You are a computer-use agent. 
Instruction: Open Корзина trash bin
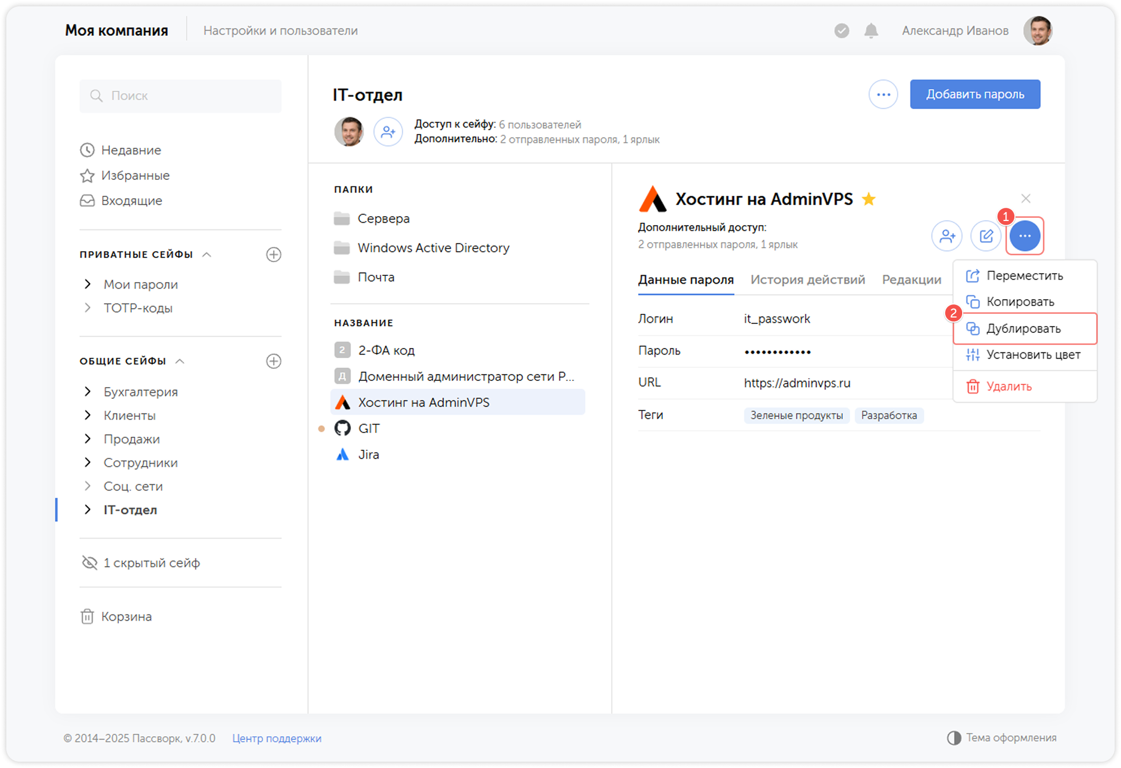coord(116,617)
